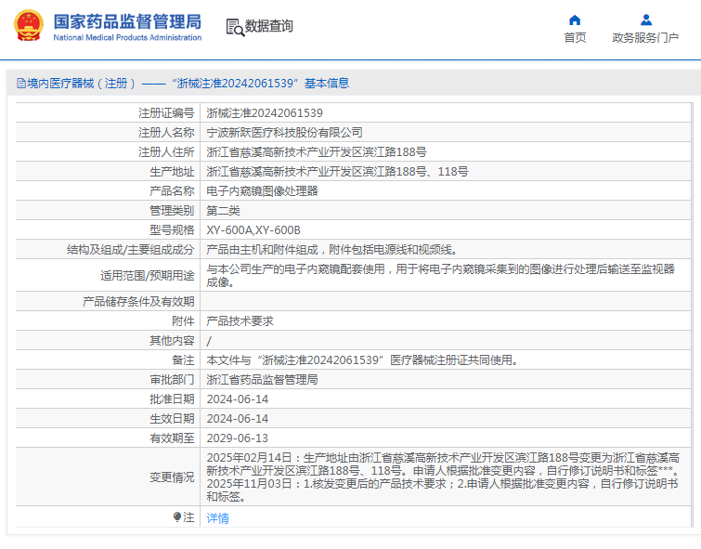
Task: Click the 结构及组成/主要组成成分 label
Action: pos(131,250)
